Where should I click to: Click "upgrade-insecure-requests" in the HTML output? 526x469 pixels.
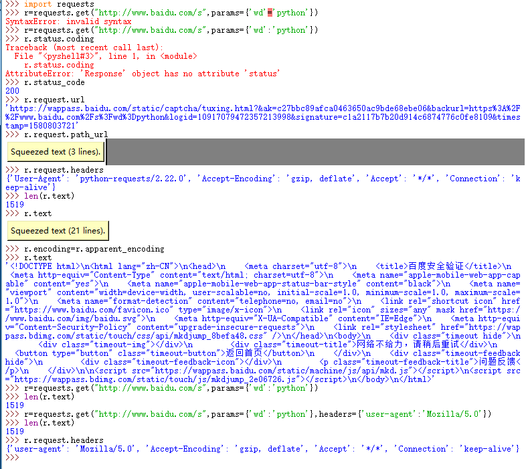237,328
